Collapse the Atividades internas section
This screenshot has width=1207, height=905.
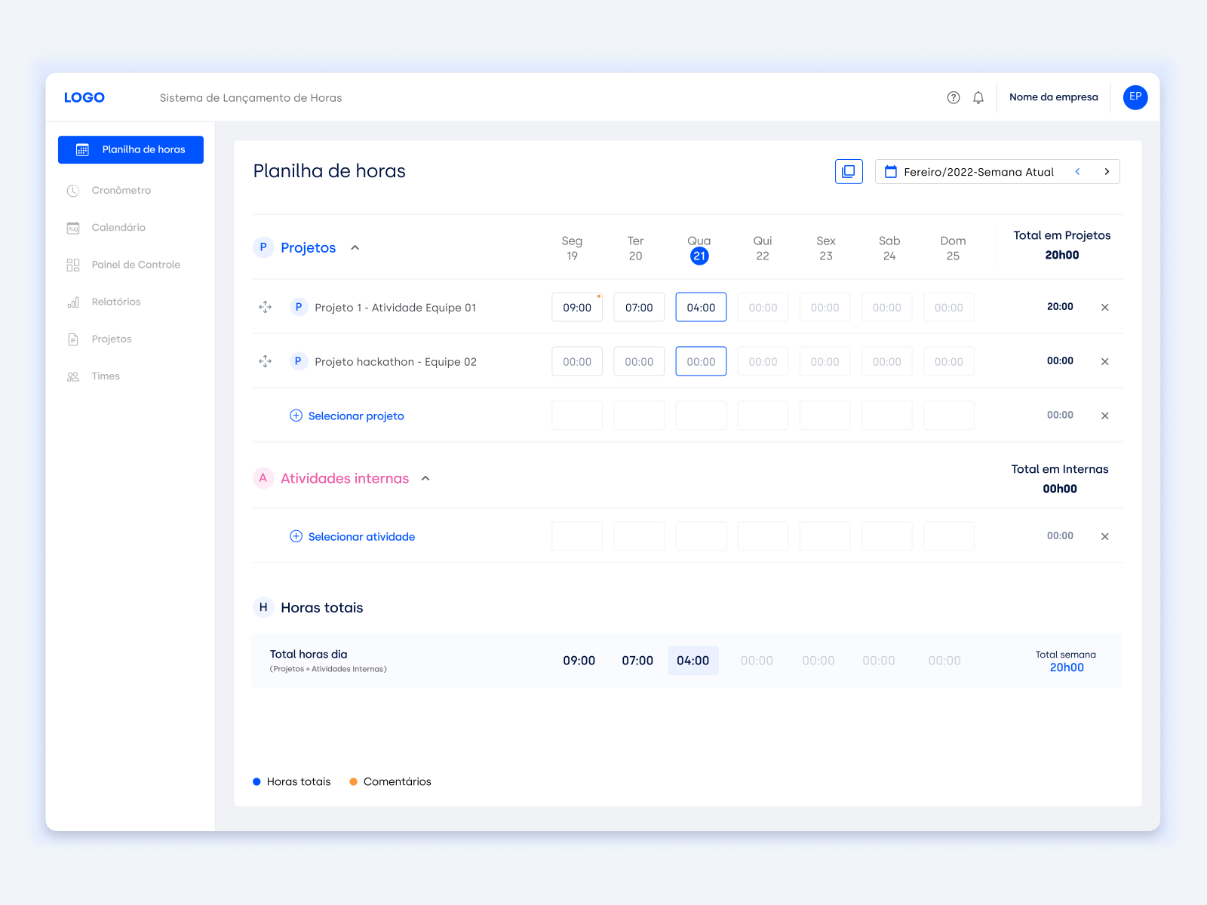coord(425,478)
